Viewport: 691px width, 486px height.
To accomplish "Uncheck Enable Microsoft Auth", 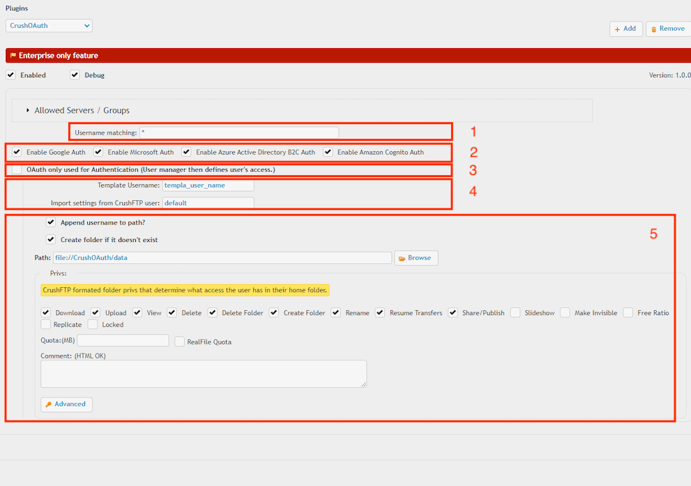I will pyautogui.click(x=98, y=152).
